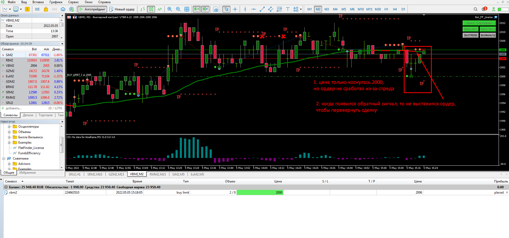Select the crosshair tool
This screenshot has height=238, width=509.
(x=235, y=9)
